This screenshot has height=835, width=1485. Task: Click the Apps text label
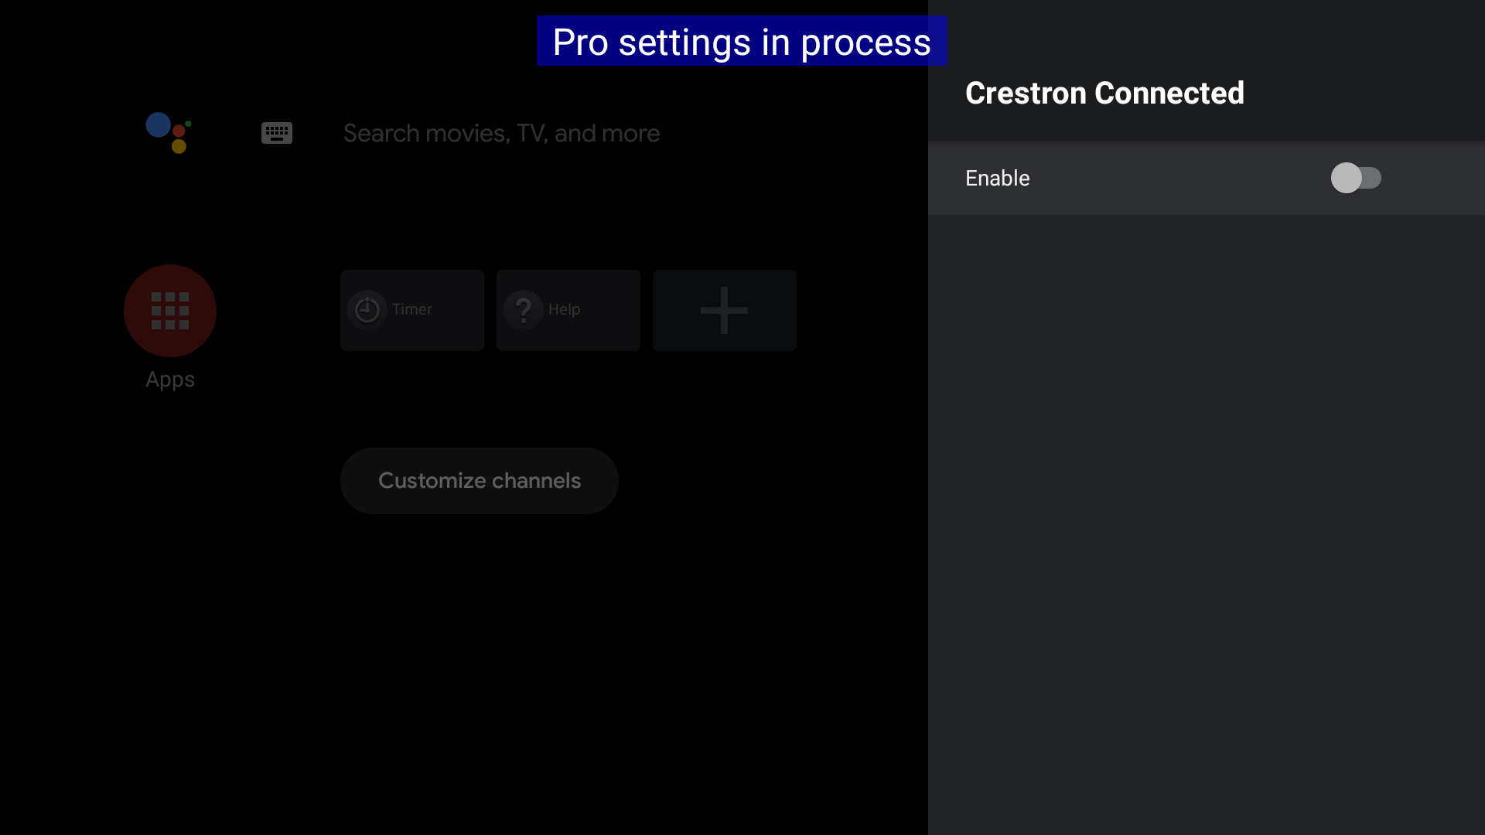coord(170,380)
